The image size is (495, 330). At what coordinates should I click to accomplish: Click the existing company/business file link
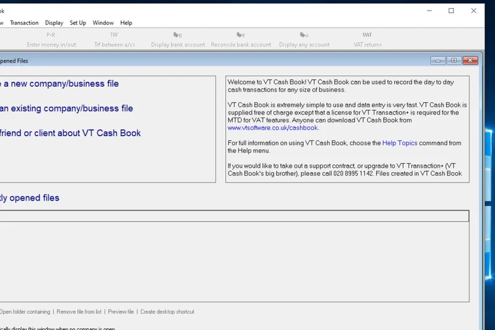[66, 108]
